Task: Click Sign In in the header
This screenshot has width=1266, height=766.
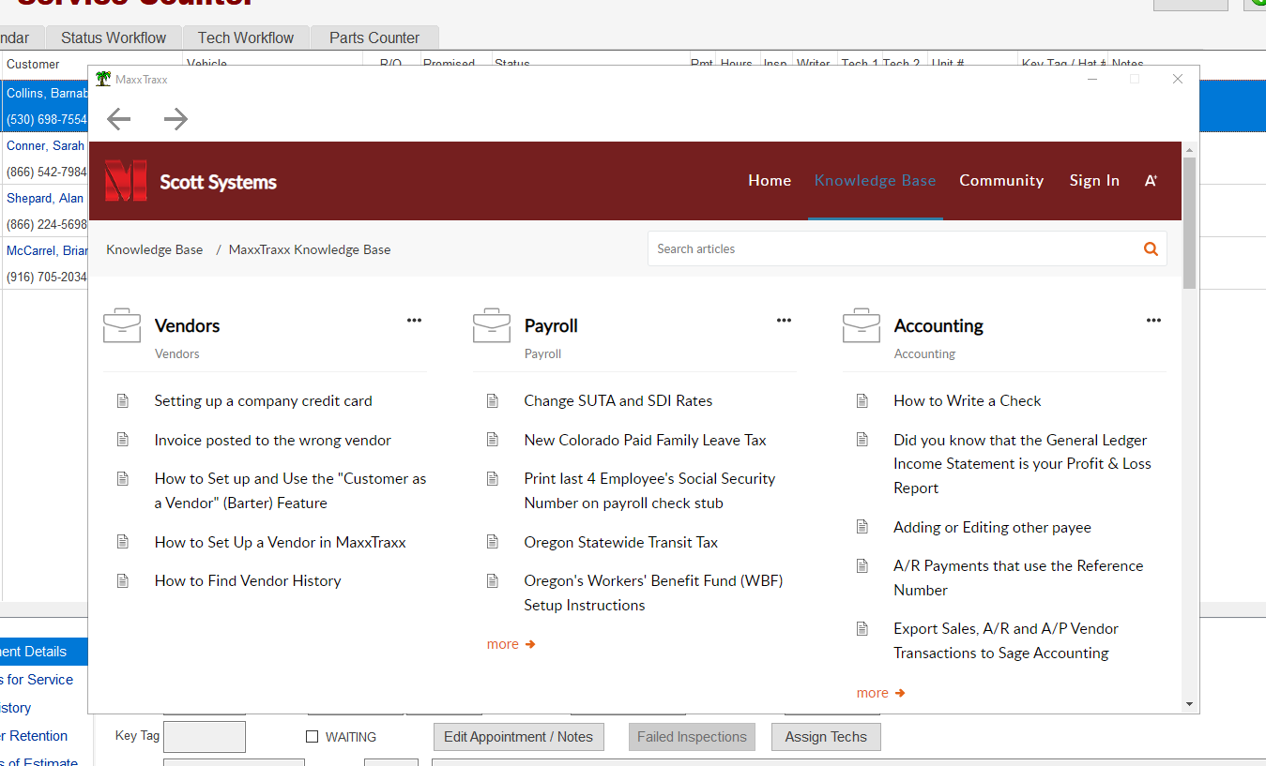Action: point(1094,180)
